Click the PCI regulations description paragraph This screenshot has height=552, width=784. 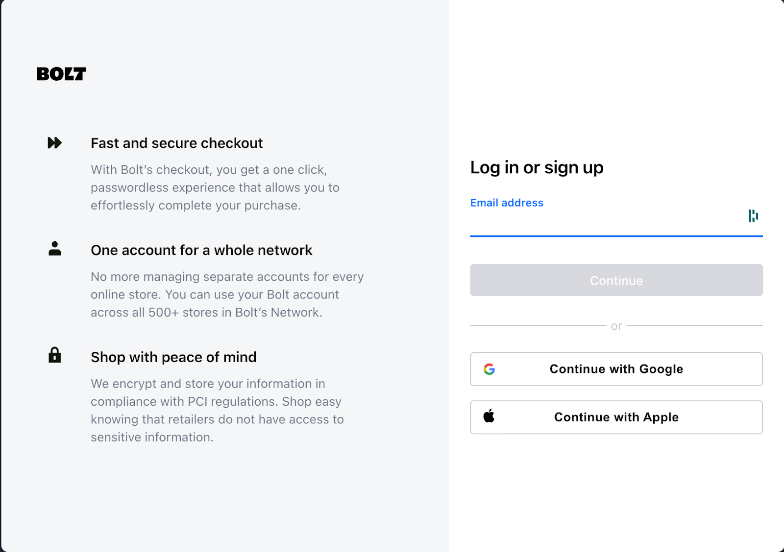click(217, 410)
